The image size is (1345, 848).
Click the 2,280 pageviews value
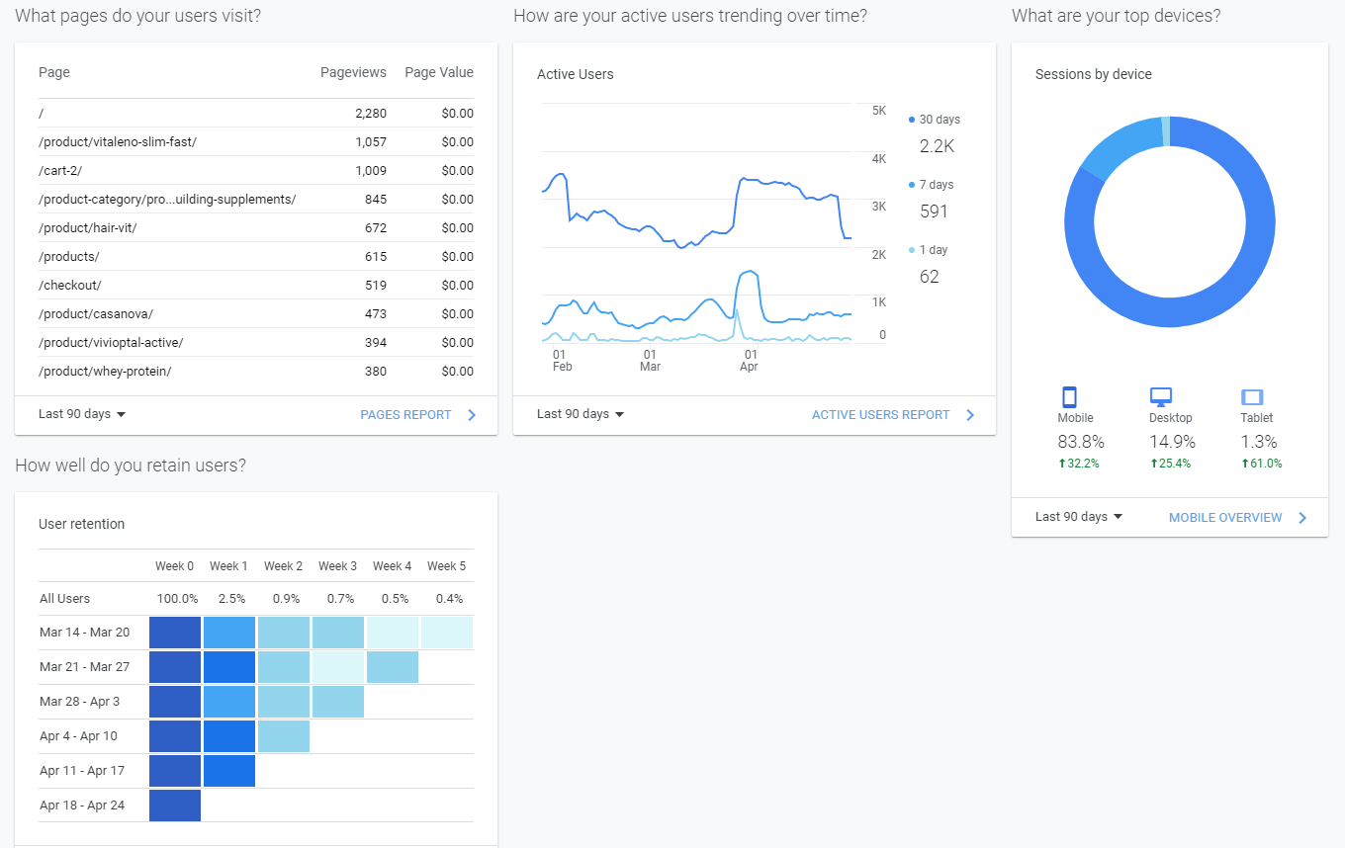click(x=371, y=113)
